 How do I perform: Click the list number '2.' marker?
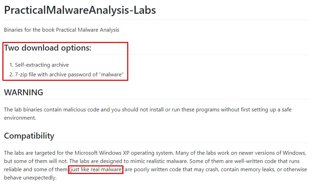(x=11, y=74)
